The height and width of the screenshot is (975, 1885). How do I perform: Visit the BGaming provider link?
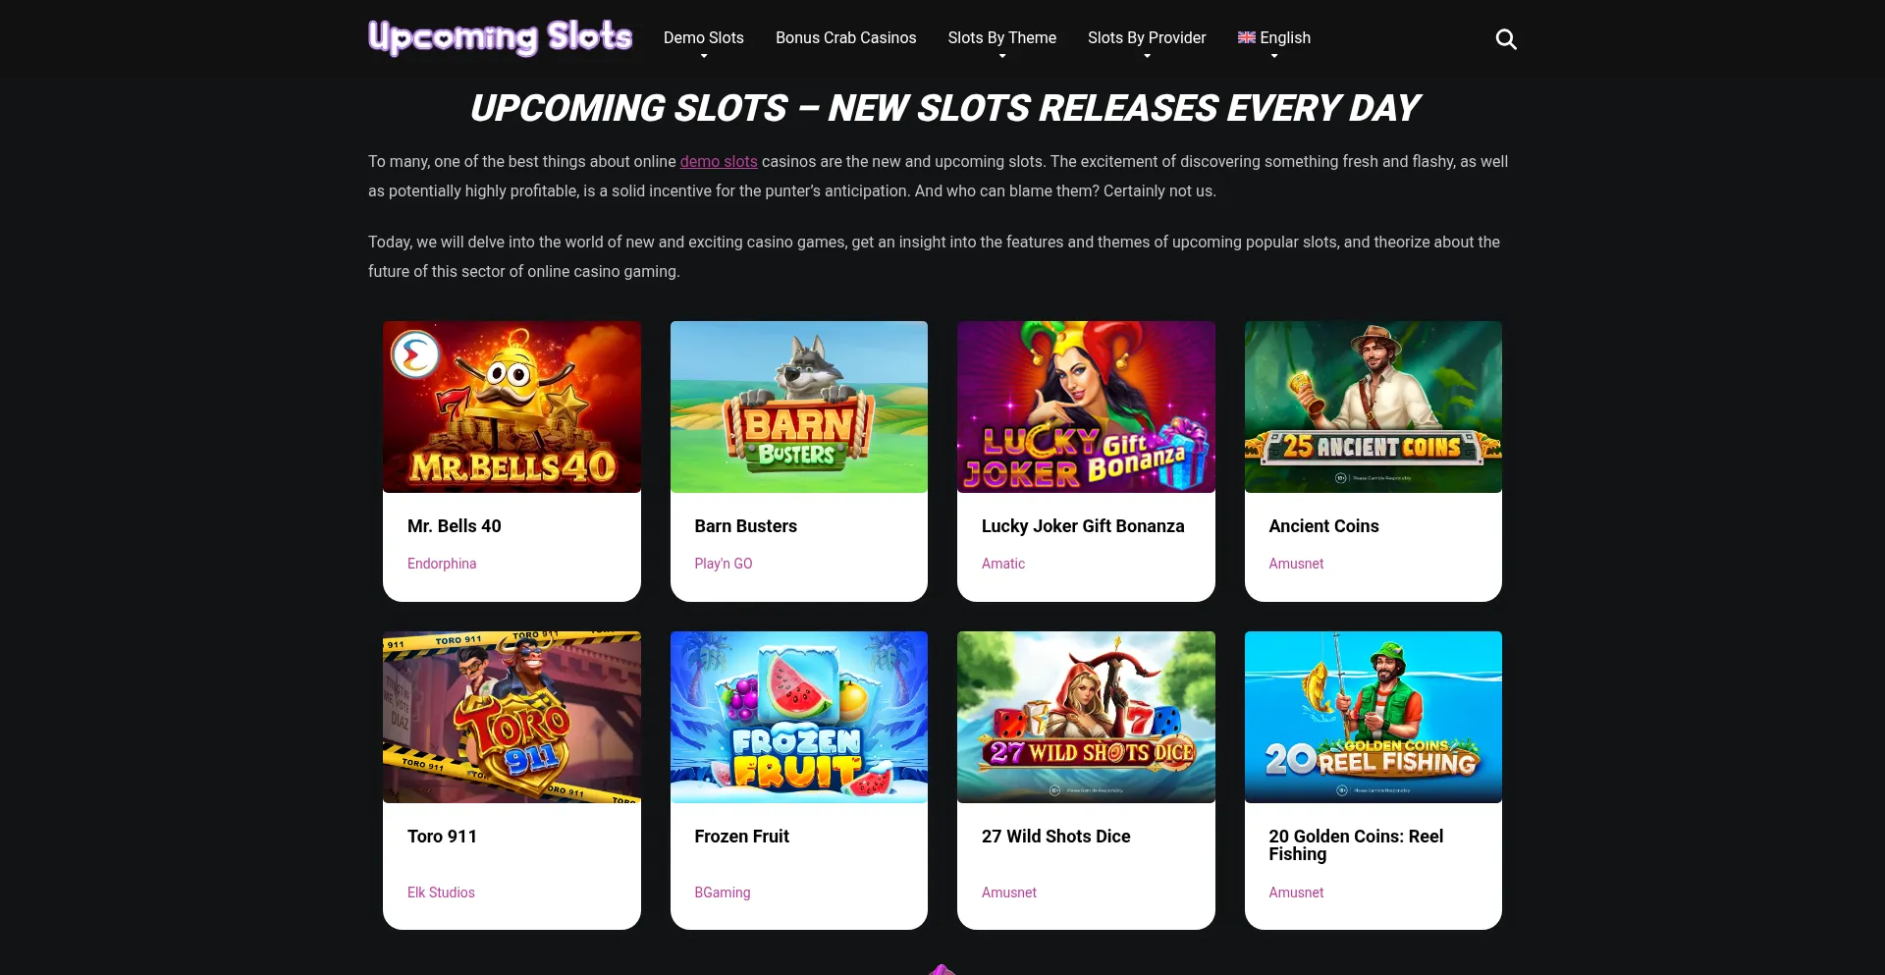(723, 893)
